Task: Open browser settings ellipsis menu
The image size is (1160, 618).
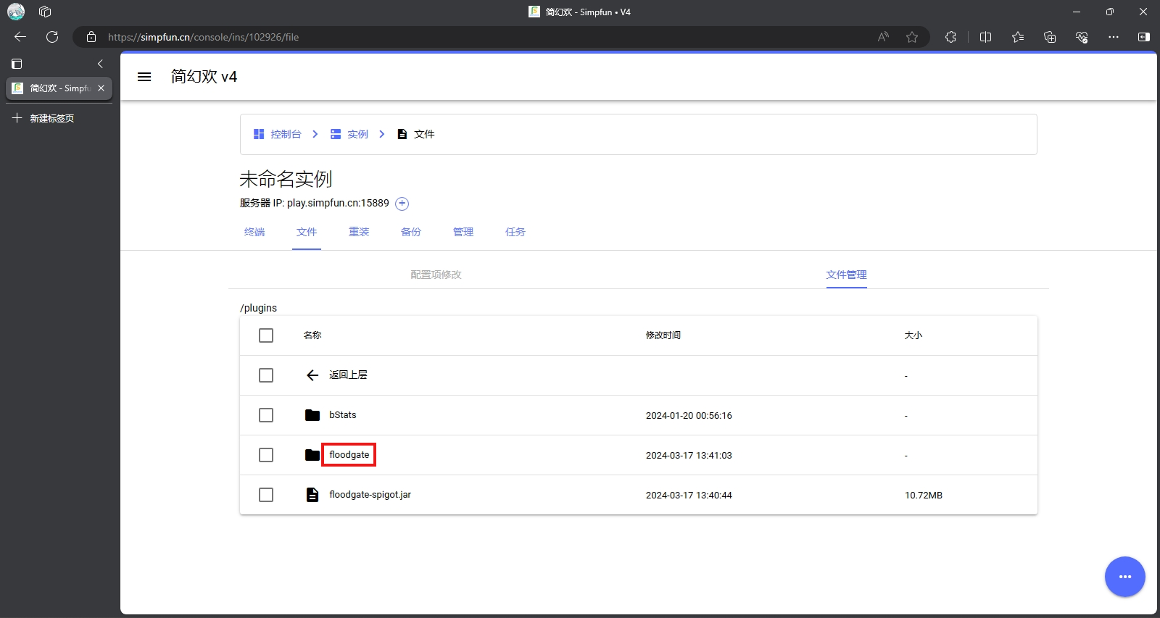Action: tap(1114, 37)
